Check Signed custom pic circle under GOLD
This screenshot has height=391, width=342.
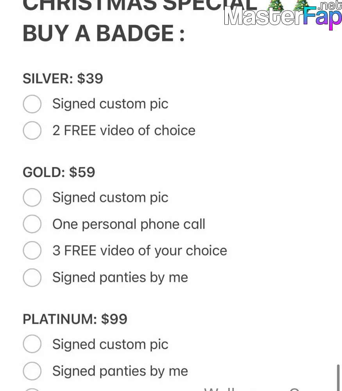32,197
